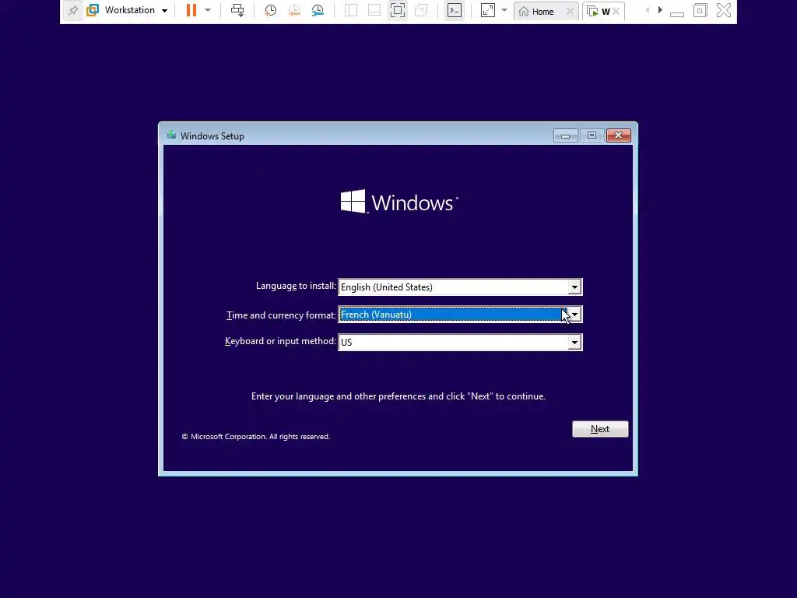Open the snapshot manager icon
The width and height of the screenshot is (797, 598).
(x=318, y=10)
